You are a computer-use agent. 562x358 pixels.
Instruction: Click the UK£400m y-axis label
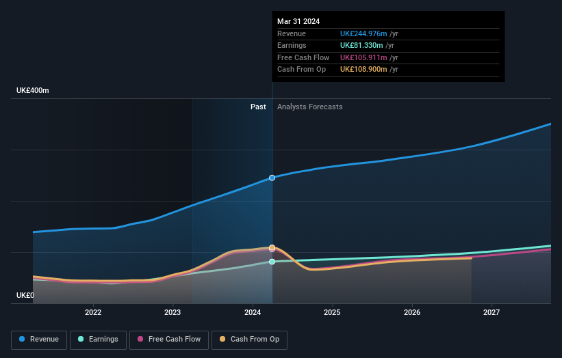[33, 90]
